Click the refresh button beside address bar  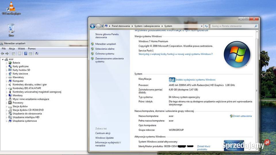pos(206,26)
